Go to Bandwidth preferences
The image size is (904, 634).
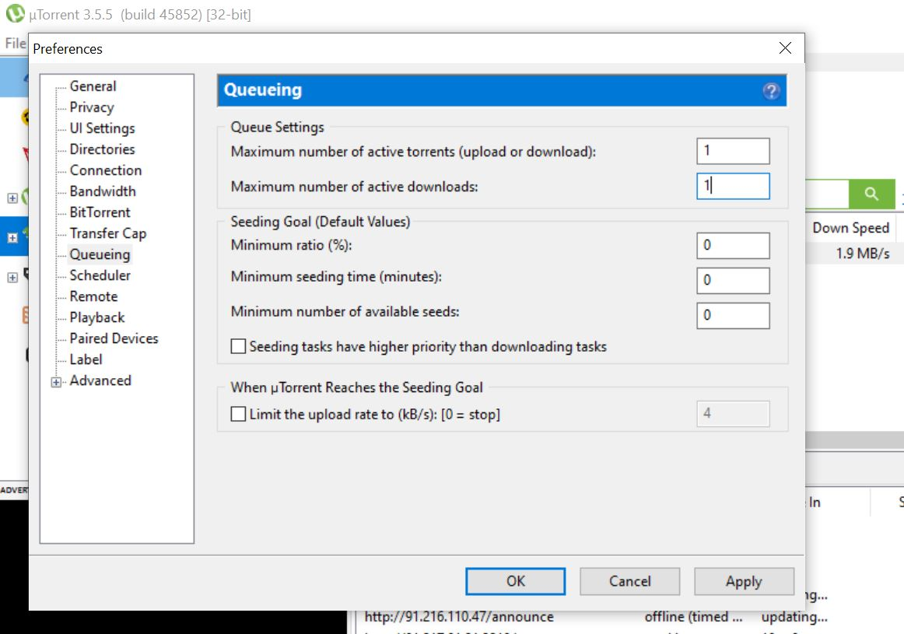103,191
